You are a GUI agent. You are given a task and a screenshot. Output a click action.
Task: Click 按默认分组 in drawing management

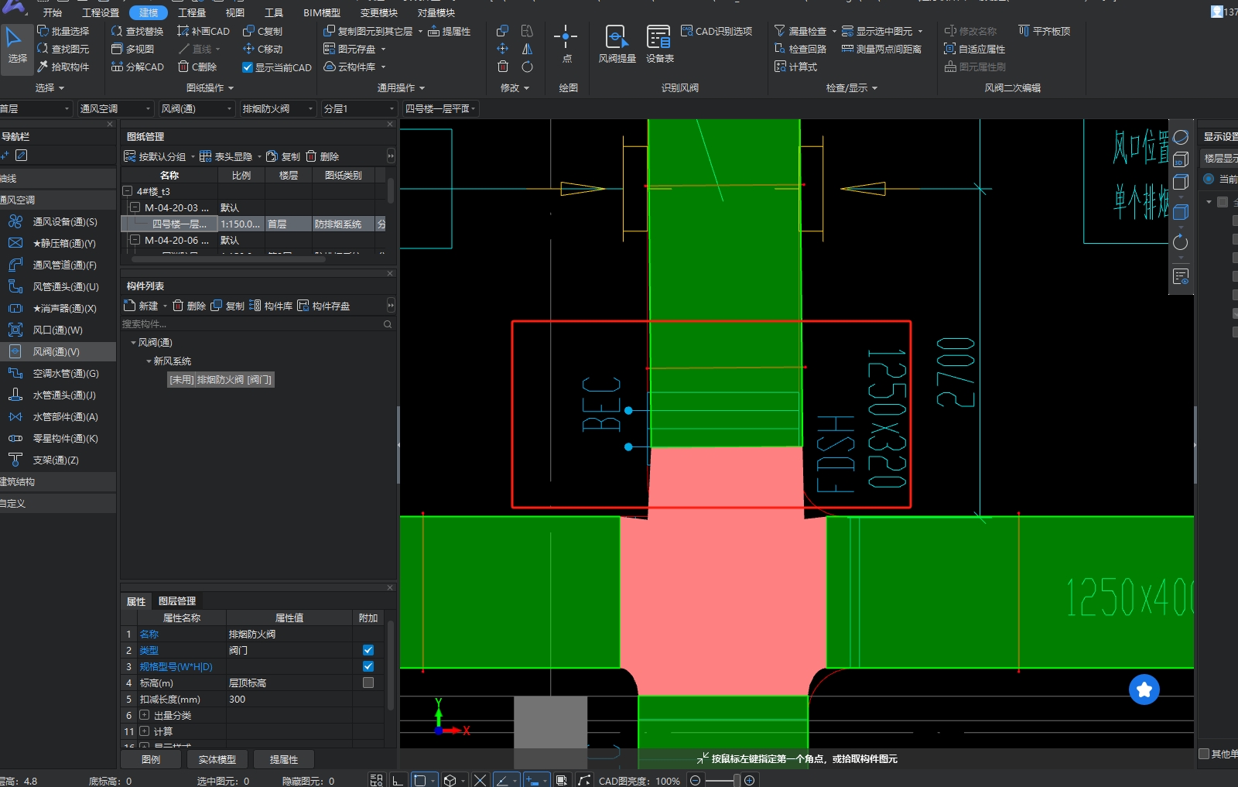click(x=156, y=156)
